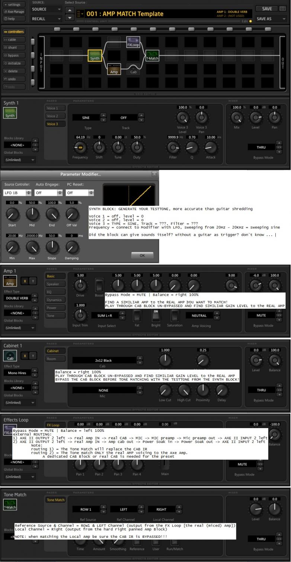Select the Cab block in the grid
The width and height of the screenshot is (291, 562).
point(133,69)
